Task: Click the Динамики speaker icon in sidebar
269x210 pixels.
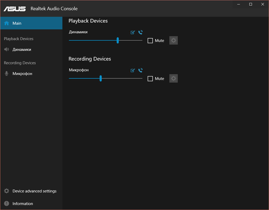Action: [6, 49]
